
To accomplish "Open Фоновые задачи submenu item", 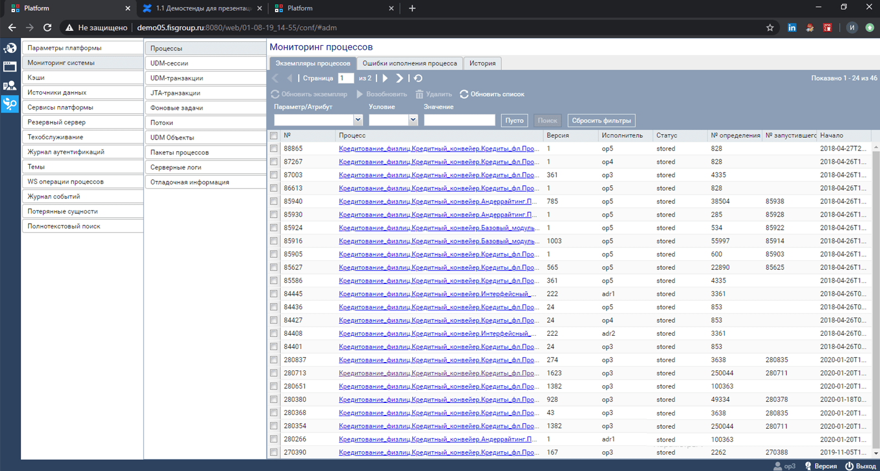I will (x=206, y=108).
